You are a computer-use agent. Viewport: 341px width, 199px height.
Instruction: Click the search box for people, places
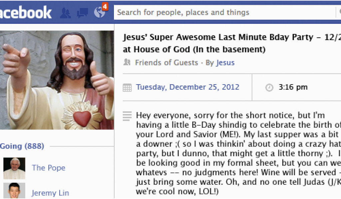point(225,12)
